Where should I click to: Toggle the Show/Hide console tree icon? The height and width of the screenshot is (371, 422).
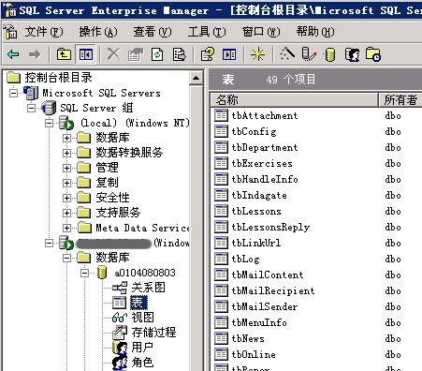point(86,54)
